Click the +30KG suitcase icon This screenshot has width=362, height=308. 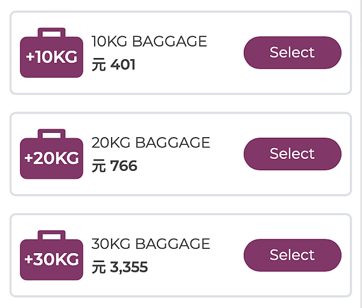tap(51, 255)
